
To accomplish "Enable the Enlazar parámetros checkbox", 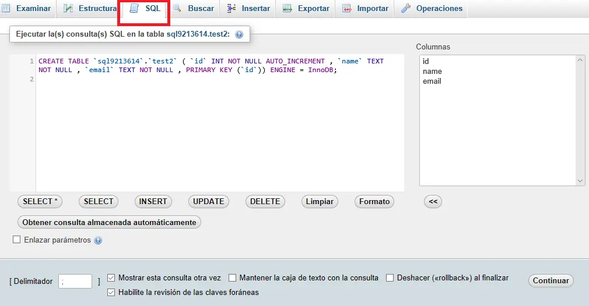I will pos(16,240).
